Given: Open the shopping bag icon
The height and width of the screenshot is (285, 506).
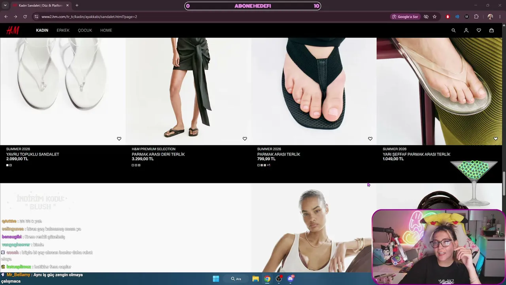Looking at the screenshot, I should click(x=491, y=30).
